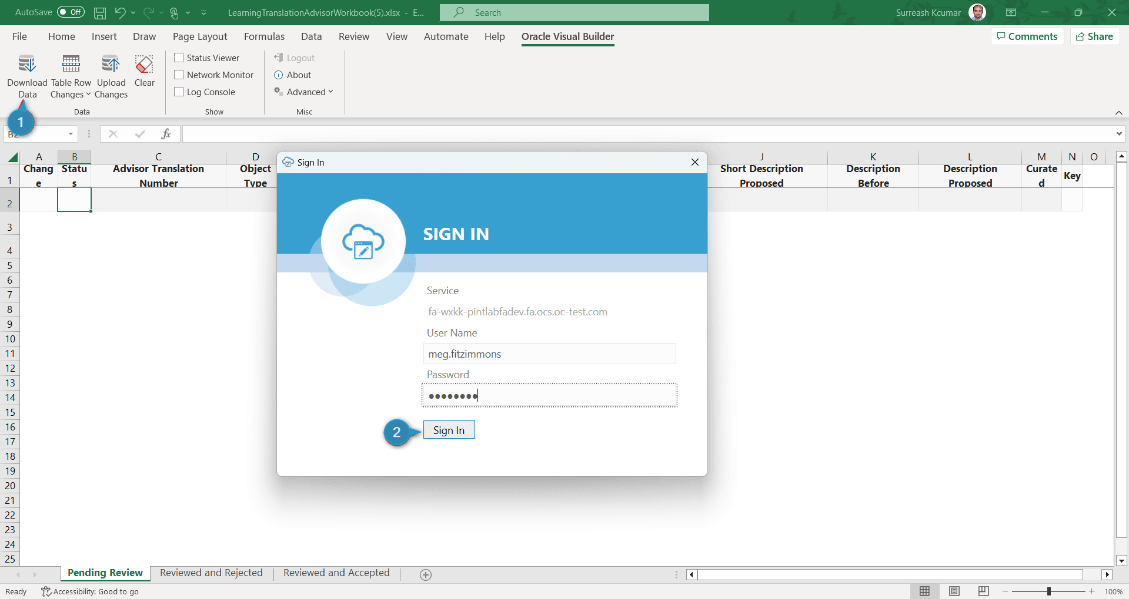1129x599 pixels.
Task: Click the 100% zoom level
Action: (1114, 591)
